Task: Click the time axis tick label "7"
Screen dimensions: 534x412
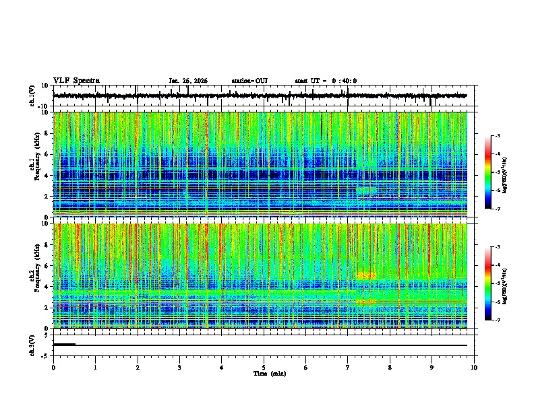Action: click(348, 368)
